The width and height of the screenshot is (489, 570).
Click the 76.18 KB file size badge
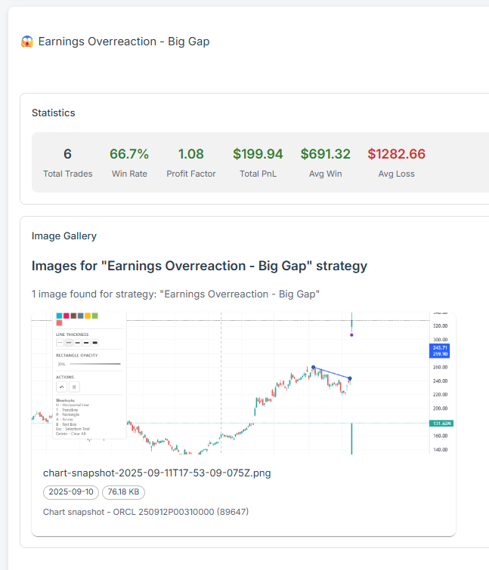tap(123, 492)
